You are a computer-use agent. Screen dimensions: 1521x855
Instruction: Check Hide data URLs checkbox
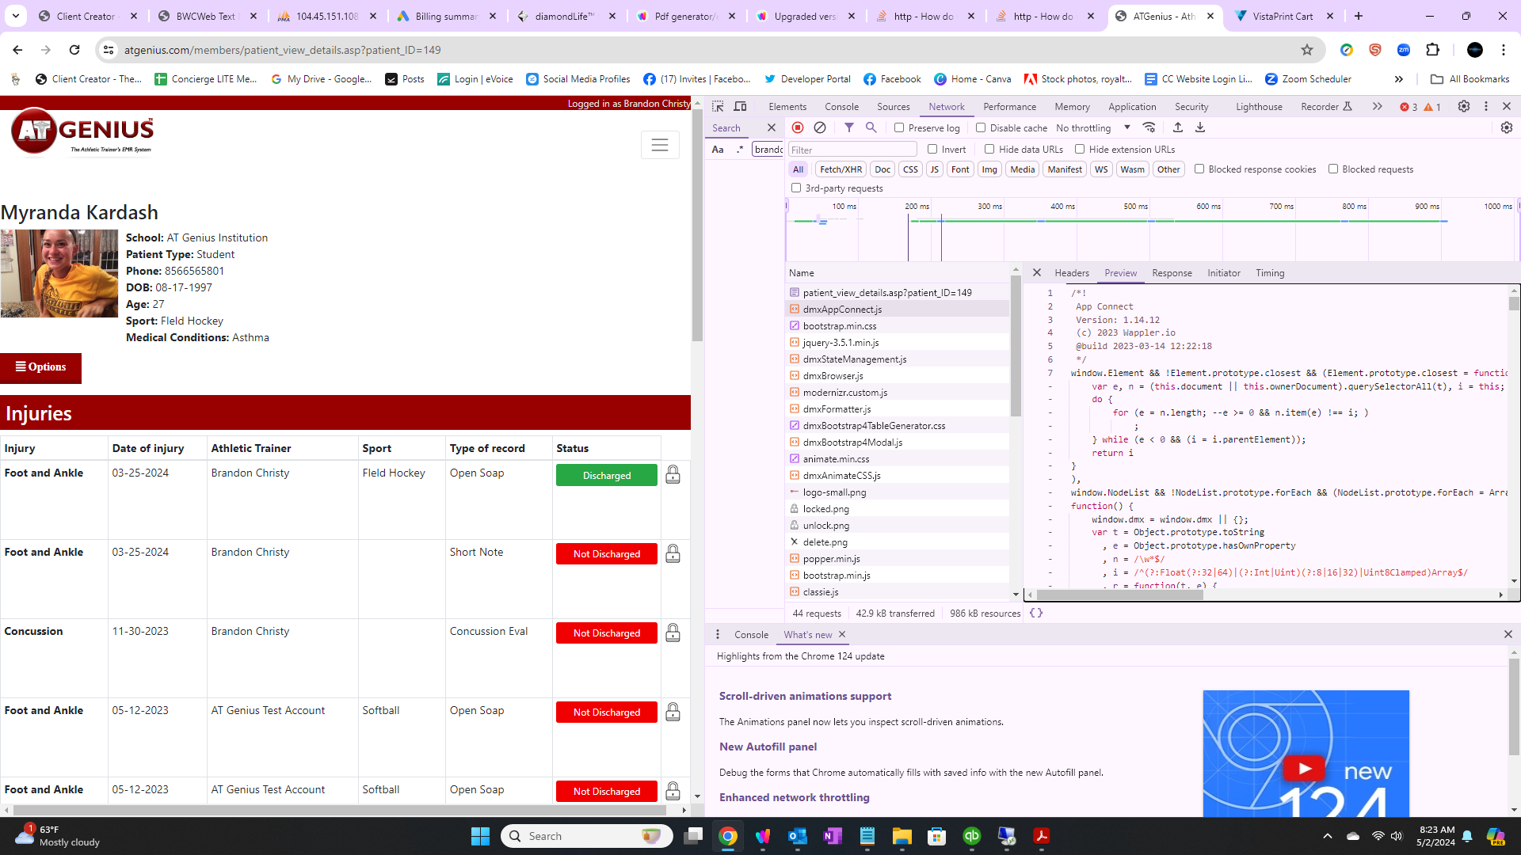pyautogui.click(x=989, y=149)
